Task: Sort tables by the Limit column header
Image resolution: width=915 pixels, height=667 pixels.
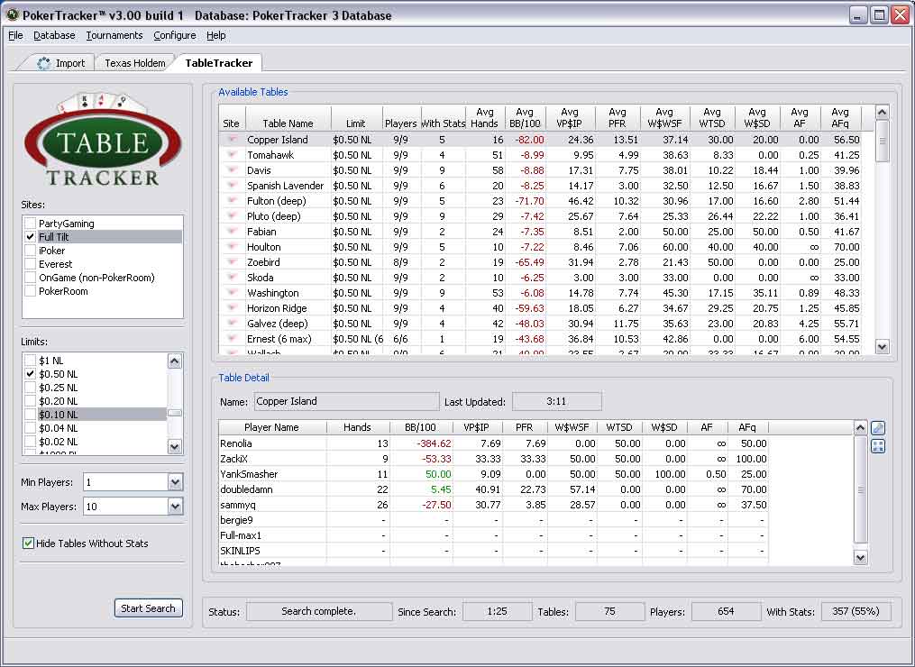Action: (x=356, y=118)
